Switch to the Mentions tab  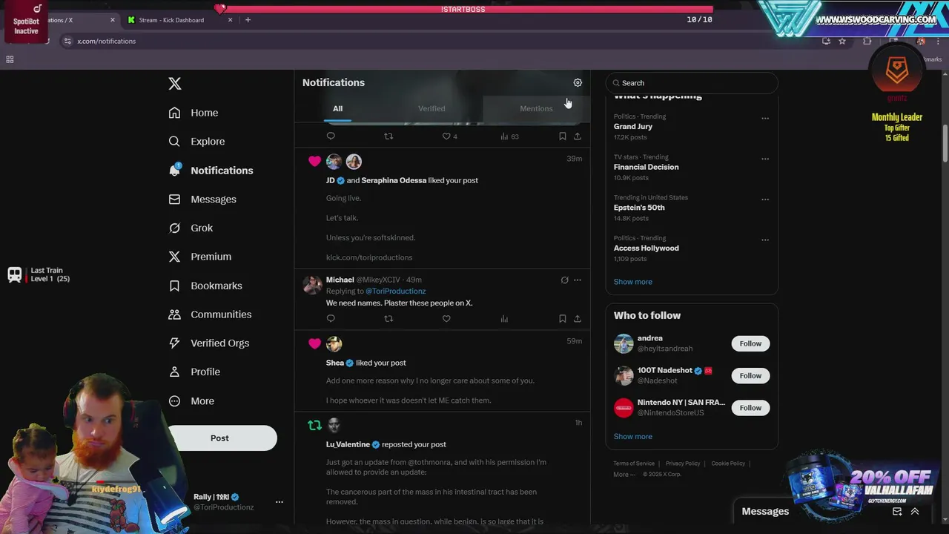click(x=536, y=109)
